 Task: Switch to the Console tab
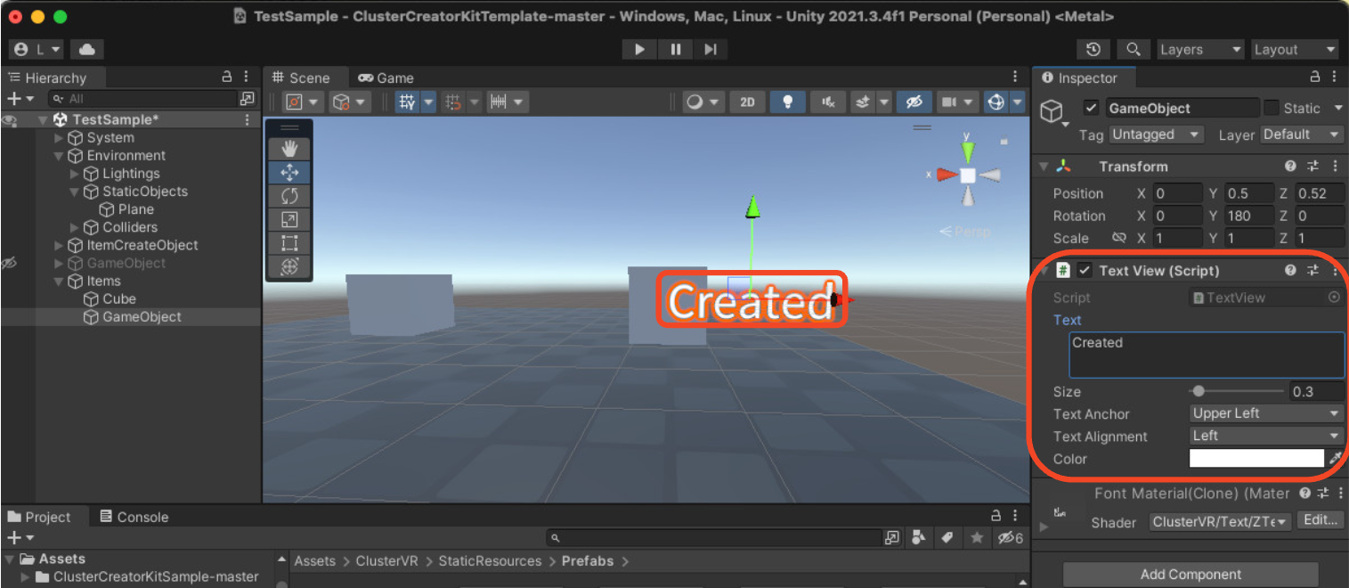coord(134,517)
